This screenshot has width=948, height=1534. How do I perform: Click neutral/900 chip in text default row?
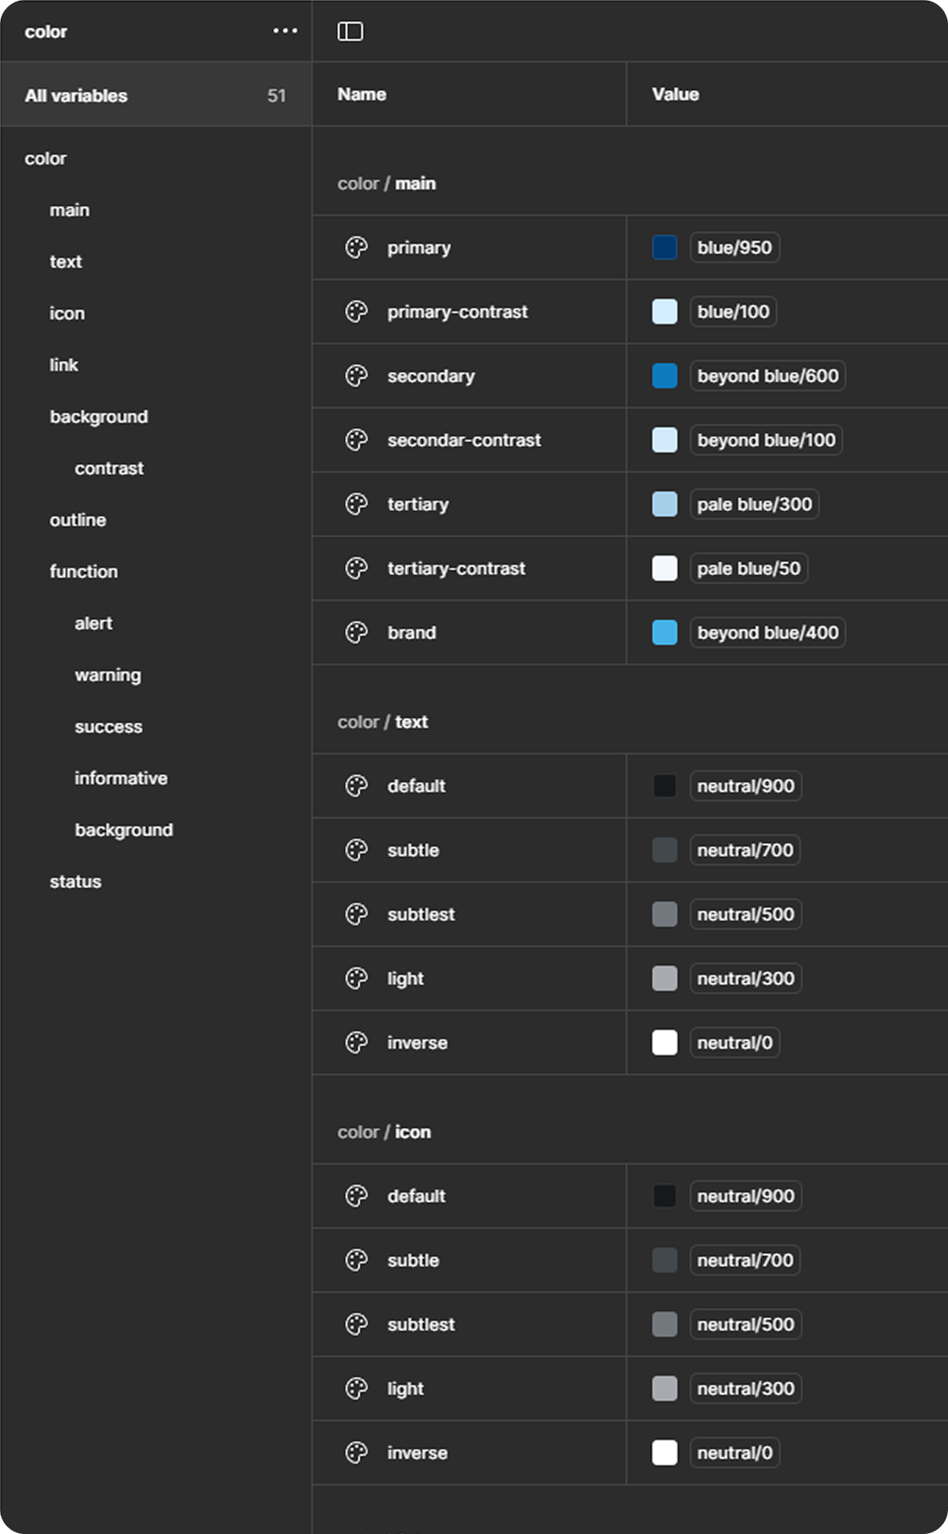[x=746, y=786]
